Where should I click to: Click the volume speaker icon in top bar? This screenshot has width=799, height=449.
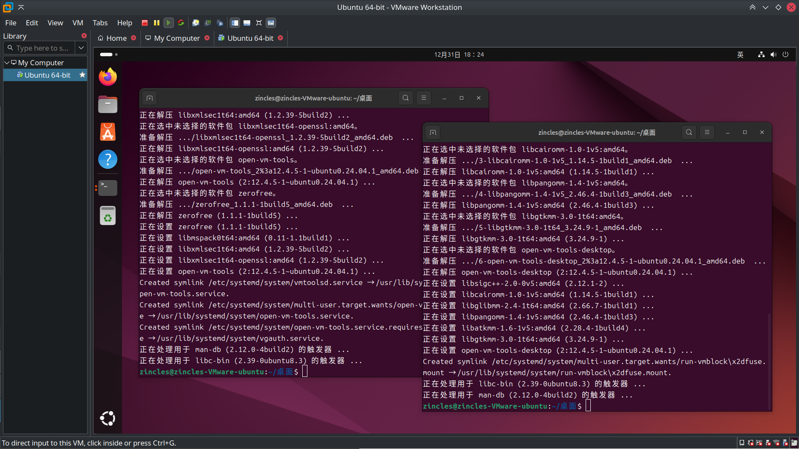pos(773,55)
